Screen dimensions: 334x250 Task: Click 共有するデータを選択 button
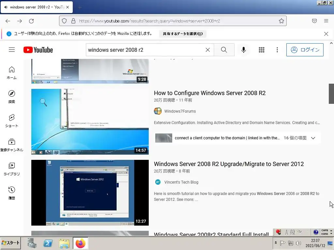point(183,34)
